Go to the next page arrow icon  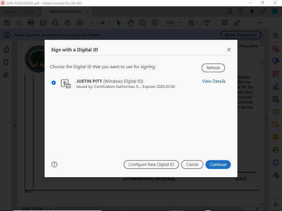click(79, 23)
